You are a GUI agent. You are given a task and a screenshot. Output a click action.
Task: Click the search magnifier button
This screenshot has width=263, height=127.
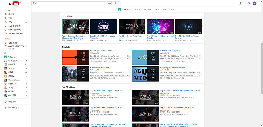tap(116, 3)
